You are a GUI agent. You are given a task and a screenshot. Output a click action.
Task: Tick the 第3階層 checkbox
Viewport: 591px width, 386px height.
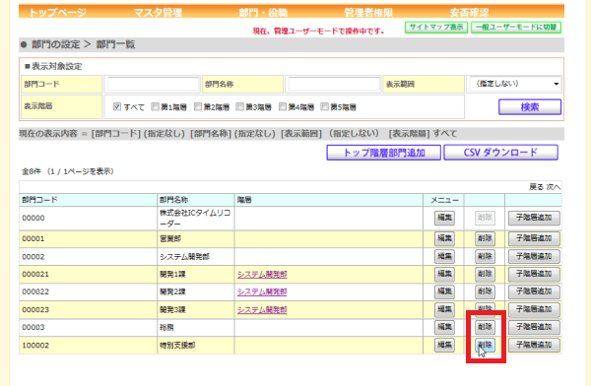239,106
